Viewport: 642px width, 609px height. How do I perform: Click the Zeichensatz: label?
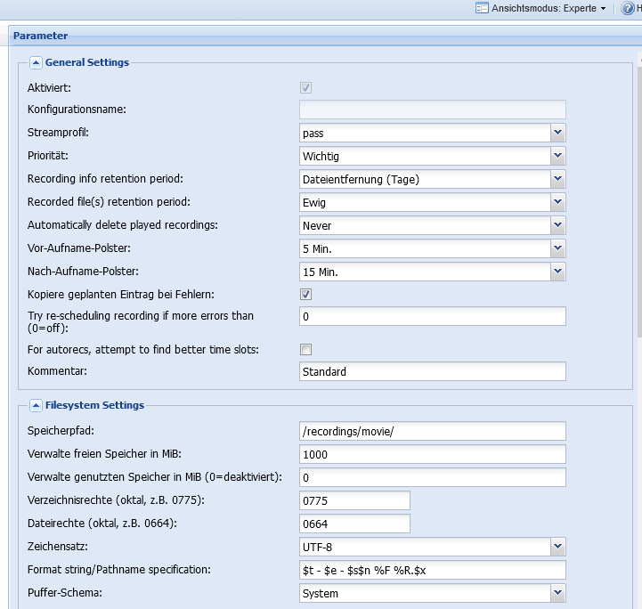click(x=58, y=547)
